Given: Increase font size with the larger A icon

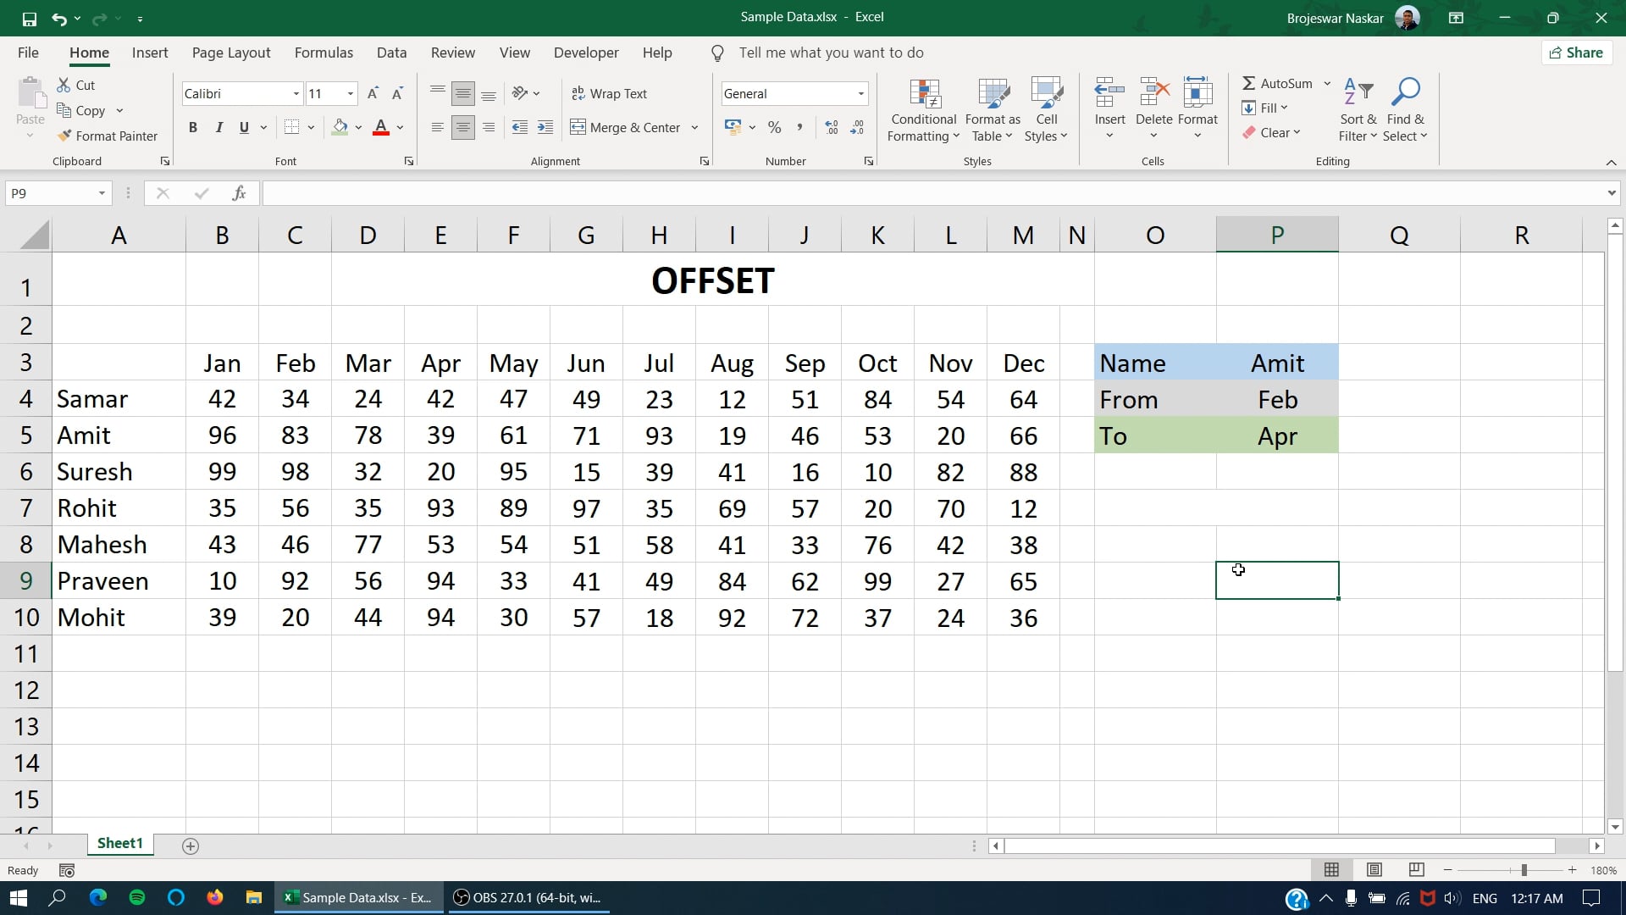Looking at the screenshot, I should pos(373,93).
